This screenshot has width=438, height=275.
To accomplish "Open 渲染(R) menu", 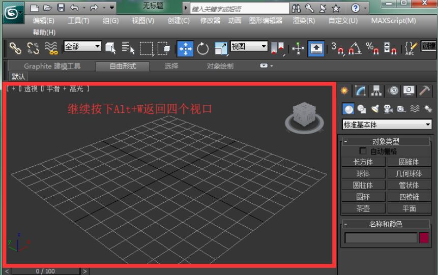I will [304, 21].
